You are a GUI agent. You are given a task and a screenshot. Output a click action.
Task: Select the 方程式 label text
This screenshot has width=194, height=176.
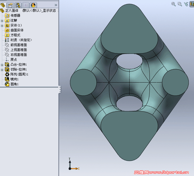point(15,35)
